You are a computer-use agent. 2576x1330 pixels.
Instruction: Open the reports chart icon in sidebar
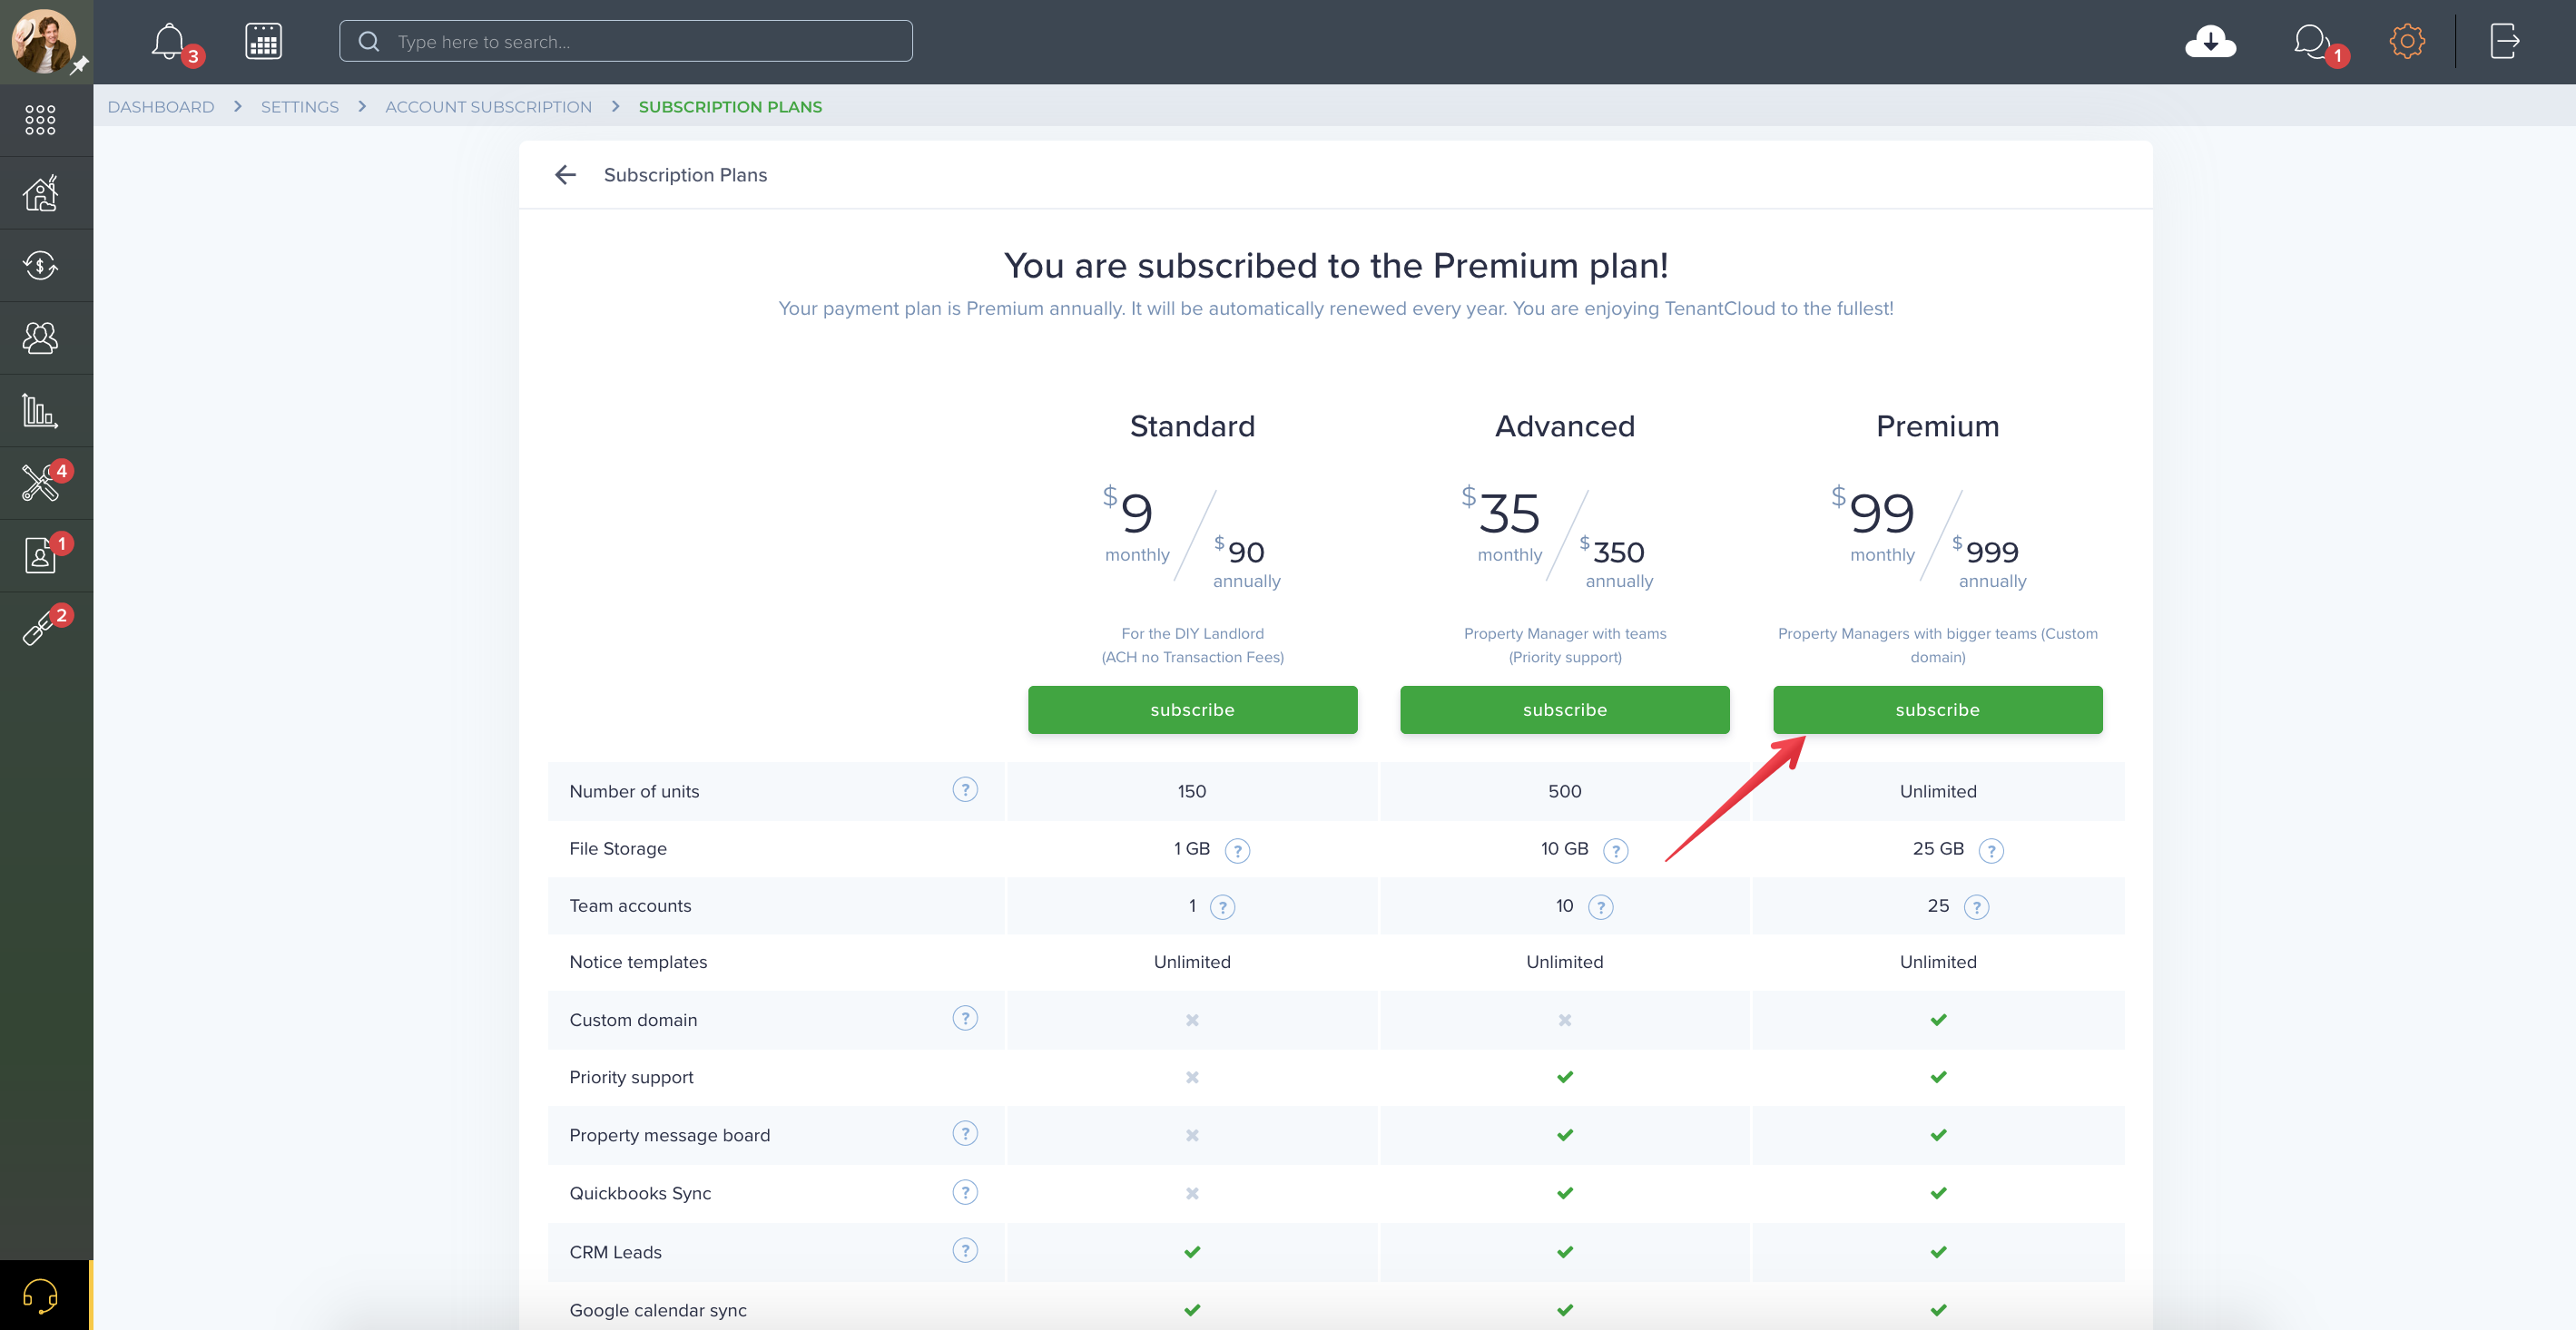coord(40,411)
